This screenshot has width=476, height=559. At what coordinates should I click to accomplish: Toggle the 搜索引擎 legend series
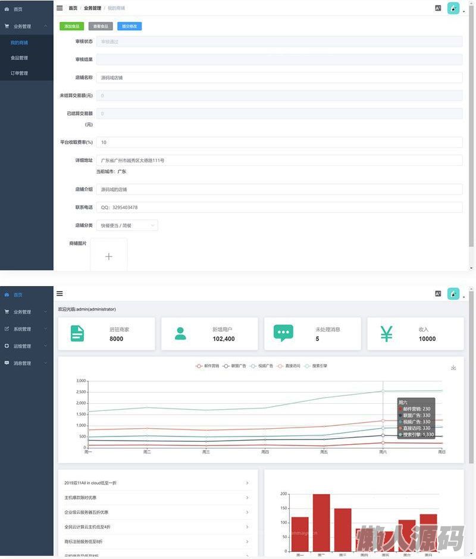315,366
